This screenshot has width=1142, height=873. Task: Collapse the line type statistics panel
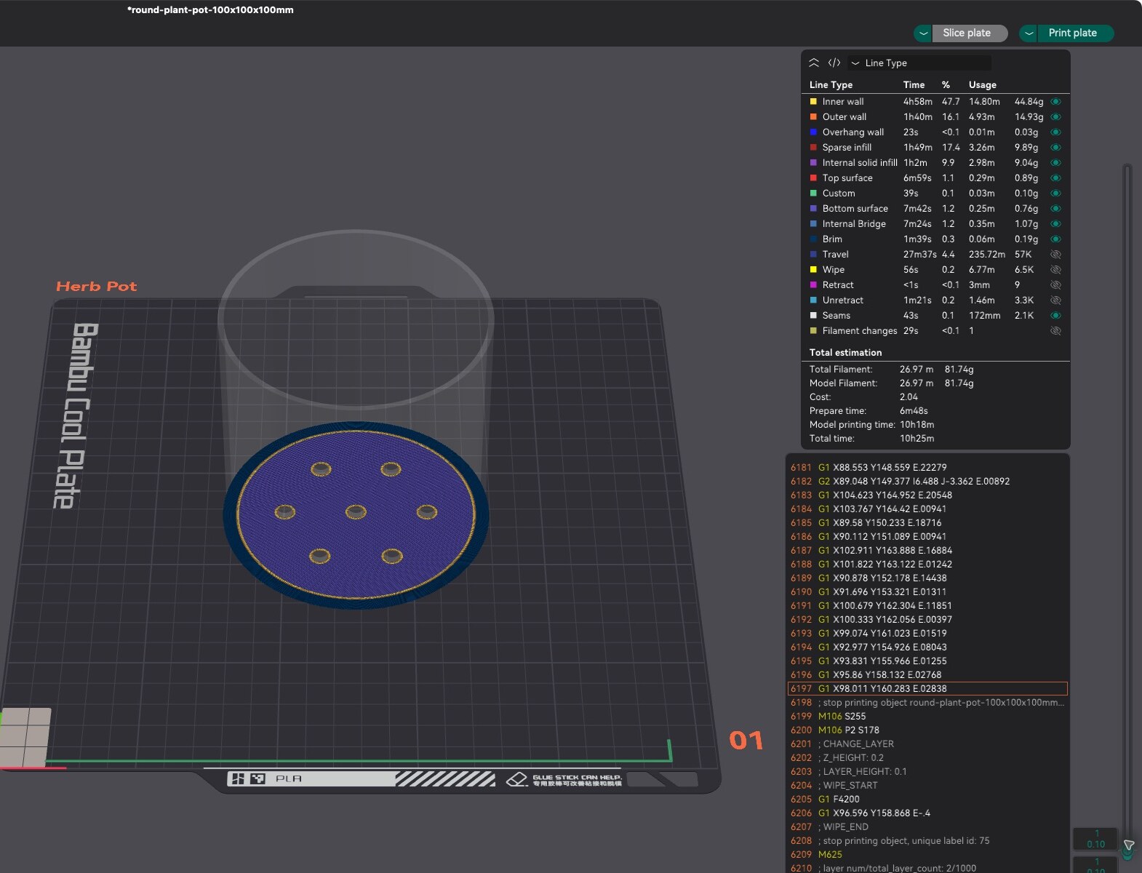(x=814, y=63)
